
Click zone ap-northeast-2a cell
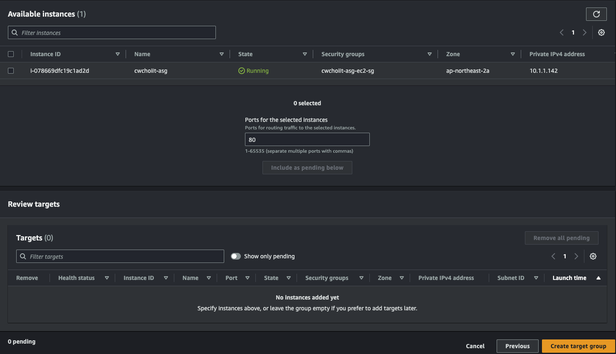(x=468, y=71)
